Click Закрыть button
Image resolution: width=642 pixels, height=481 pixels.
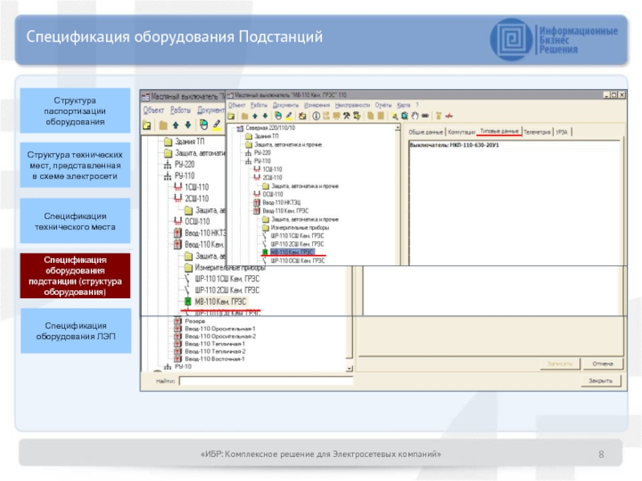(x=600, y=381)
